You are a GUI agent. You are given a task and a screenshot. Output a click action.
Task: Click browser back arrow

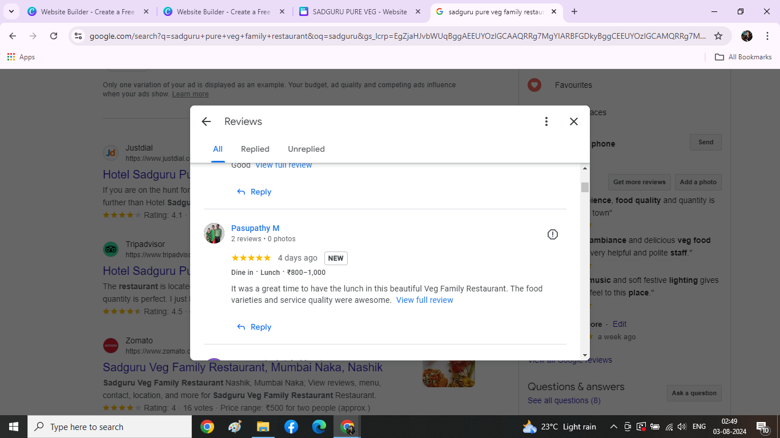(x=13, y=36)
